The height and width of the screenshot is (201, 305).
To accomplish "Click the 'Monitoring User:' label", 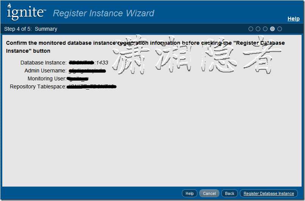I will (47, 79).
